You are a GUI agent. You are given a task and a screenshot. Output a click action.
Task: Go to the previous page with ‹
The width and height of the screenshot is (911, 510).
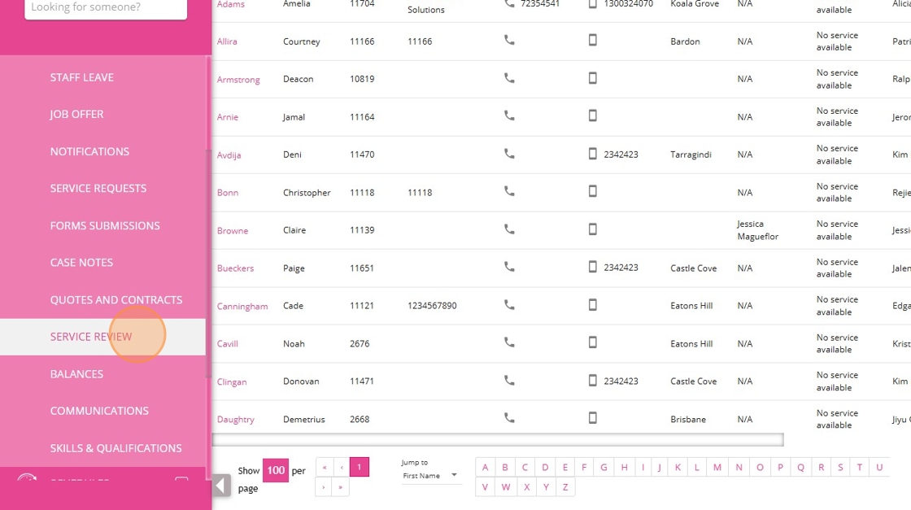click(342, 467)
